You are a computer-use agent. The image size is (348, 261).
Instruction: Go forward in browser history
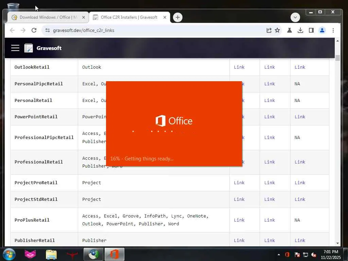point(23,30)
